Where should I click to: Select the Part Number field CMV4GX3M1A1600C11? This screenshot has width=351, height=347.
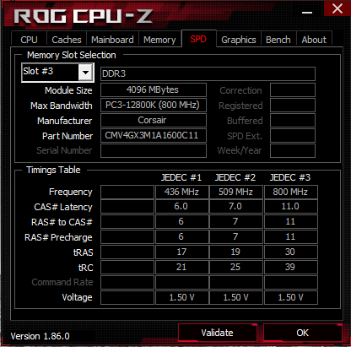154,135
